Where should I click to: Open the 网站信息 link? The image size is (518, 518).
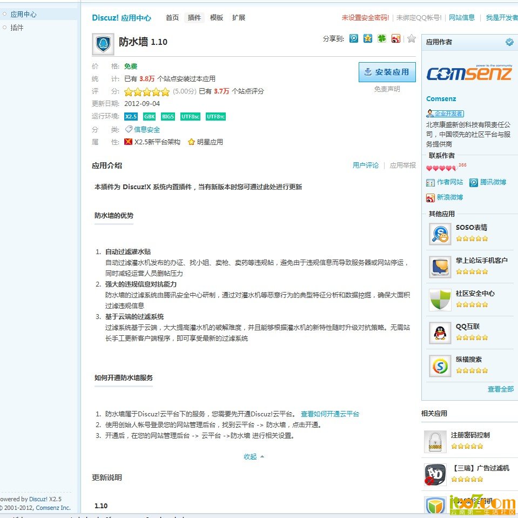(461, 18)
